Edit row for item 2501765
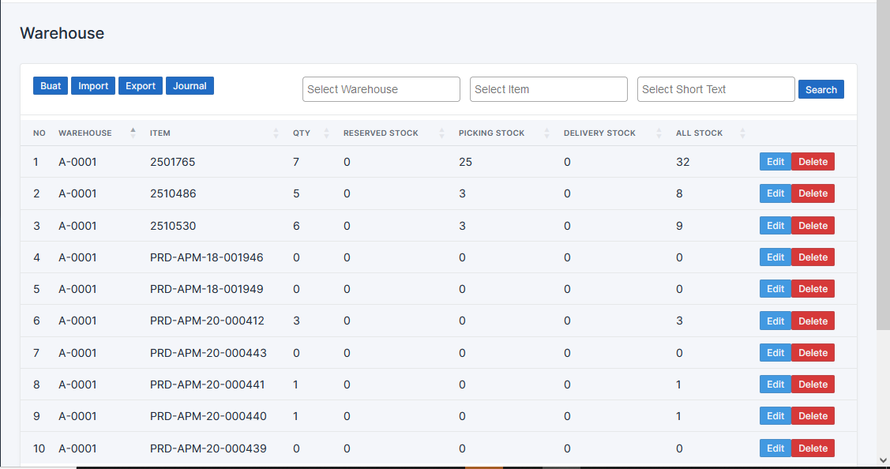Screen dimensions: 890x469 click(775, 162)
